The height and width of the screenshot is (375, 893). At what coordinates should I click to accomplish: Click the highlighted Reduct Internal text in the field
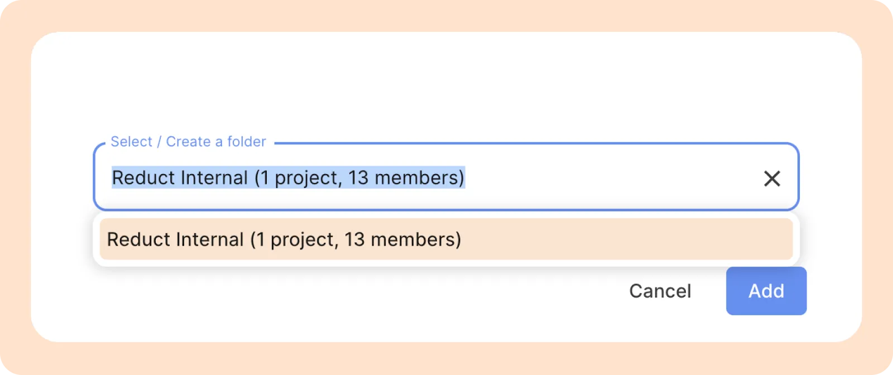click(288, 178)
